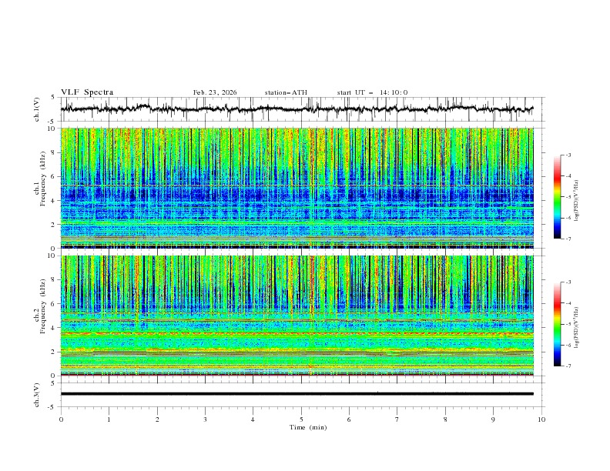The height and width of the screenshot is (471, 610).
Task: Click the time axis tick label "5"
Action: 301,419
